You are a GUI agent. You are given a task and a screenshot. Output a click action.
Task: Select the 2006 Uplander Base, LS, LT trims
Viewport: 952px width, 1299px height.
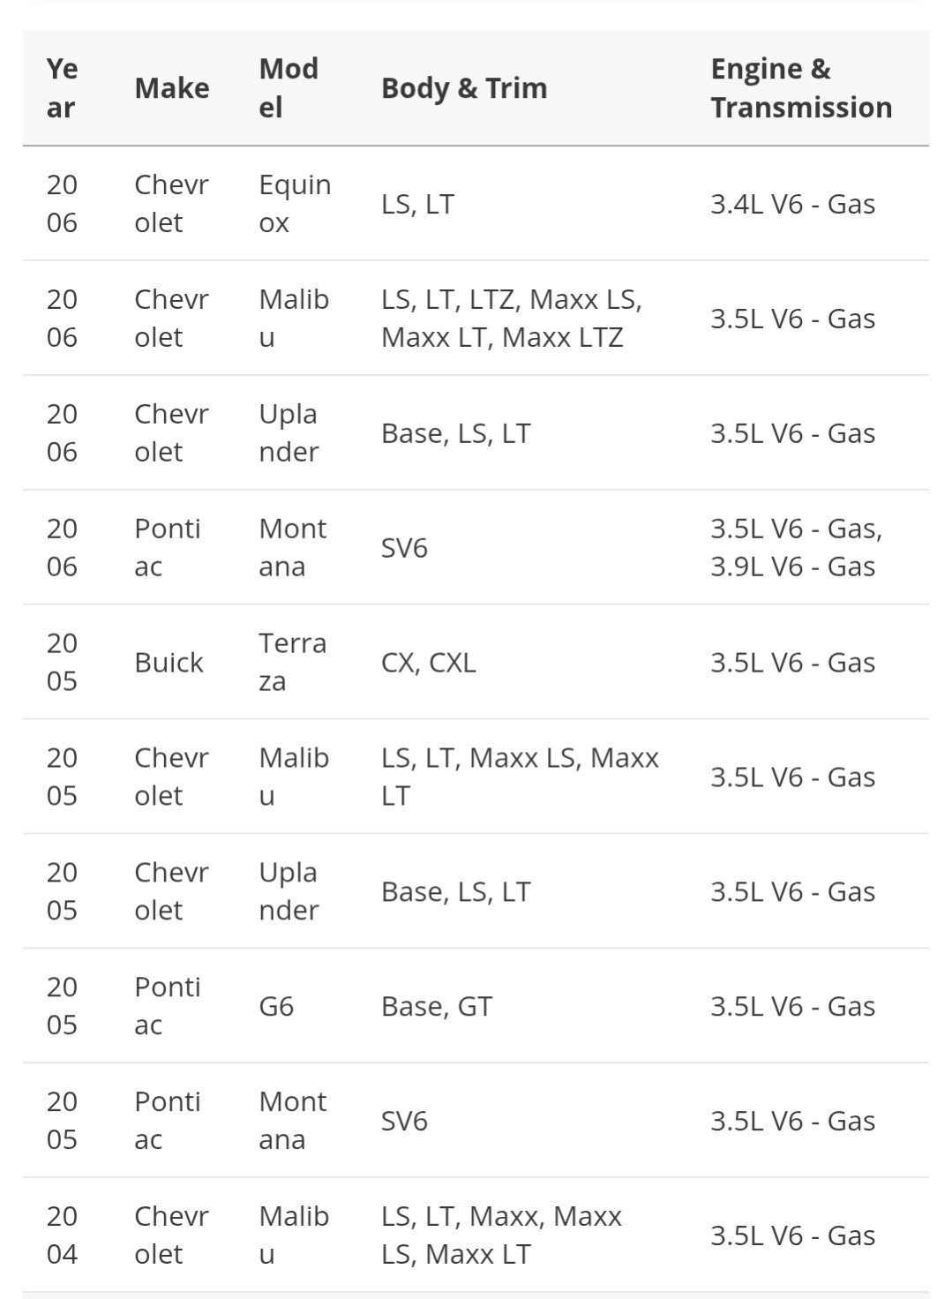(x=456, y=433)
